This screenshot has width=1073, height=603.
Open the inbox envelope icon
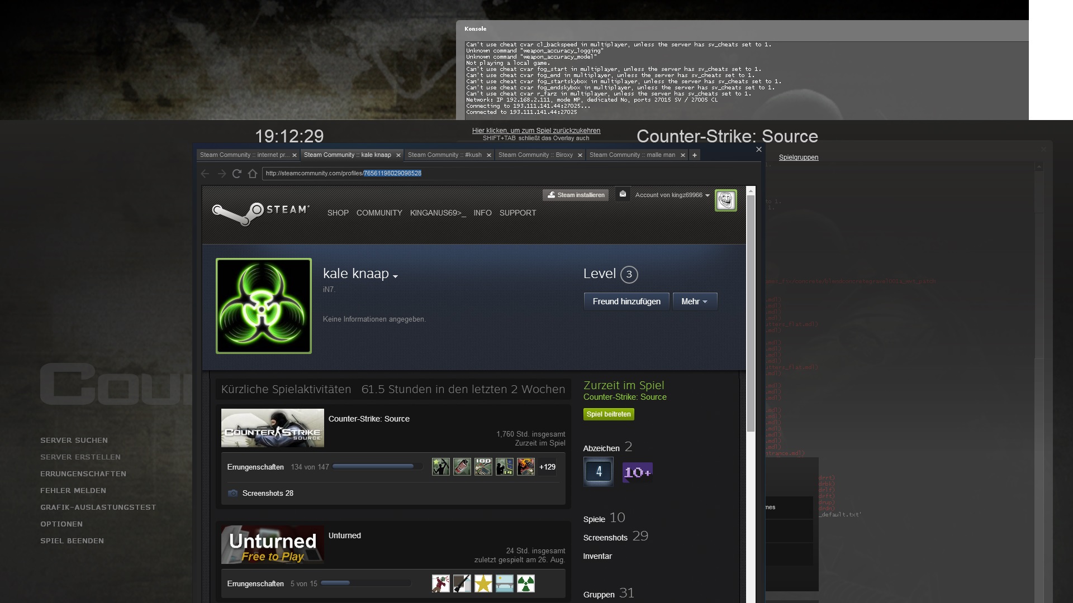point(623,194)
